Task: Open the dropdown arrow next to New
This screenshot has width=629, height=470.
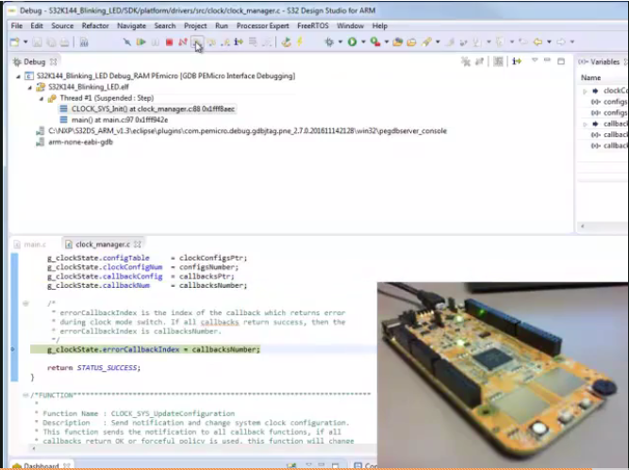Action: coord(25,42)
